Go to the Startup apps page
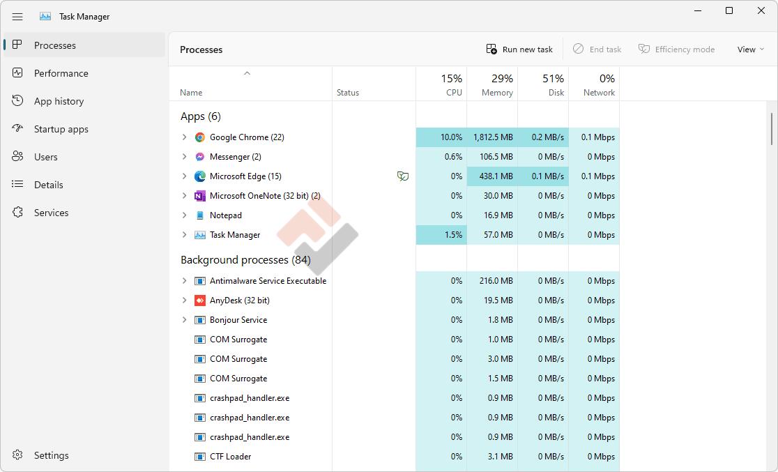 pyautogui.click(x=61, y=129)
